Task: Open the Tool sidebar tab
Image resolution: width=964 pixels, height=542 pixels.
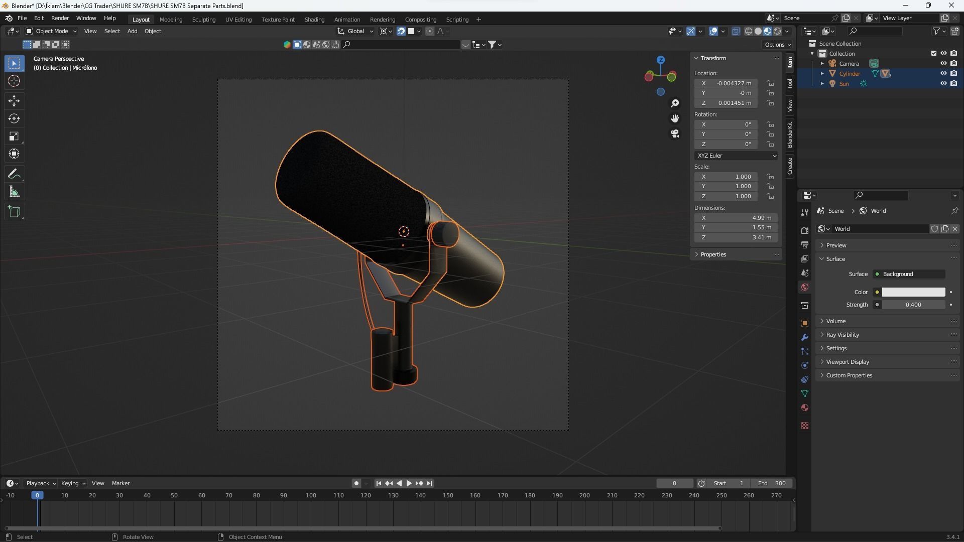Action: (790, 83)
